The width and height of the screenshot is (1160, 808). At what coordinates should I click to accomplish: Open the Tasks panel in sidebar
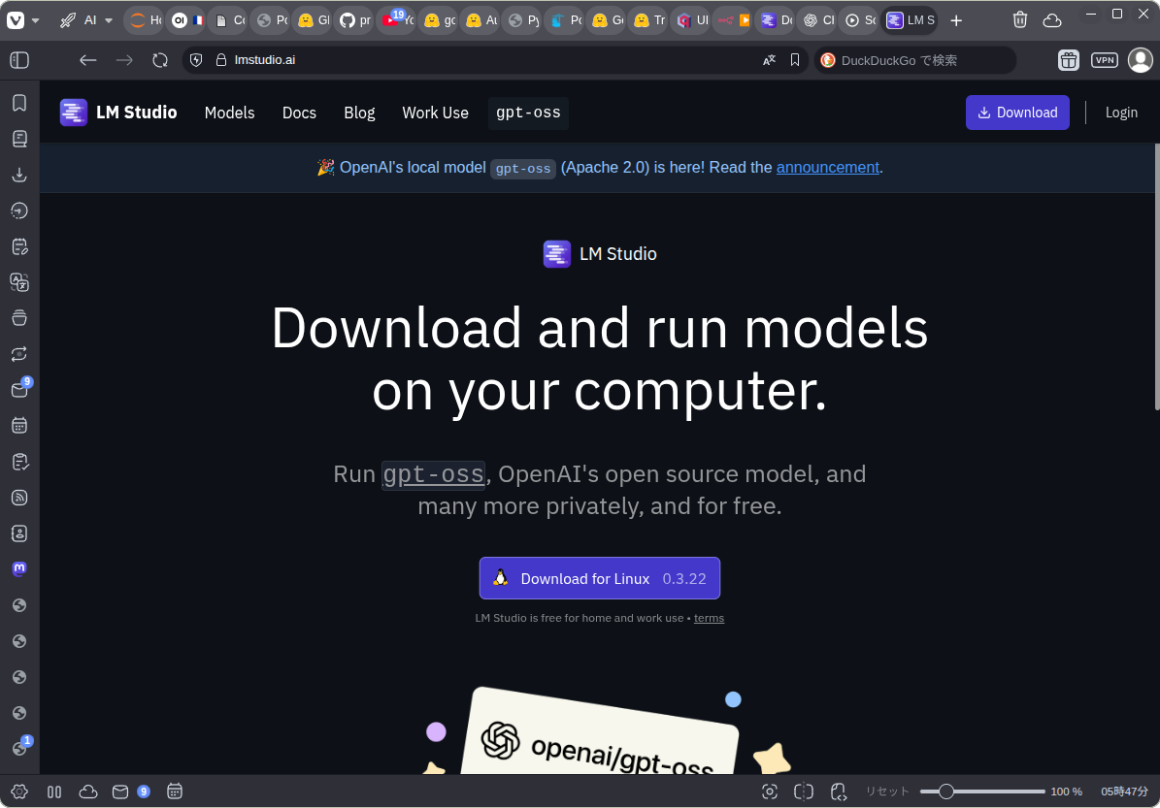[20, 462]
